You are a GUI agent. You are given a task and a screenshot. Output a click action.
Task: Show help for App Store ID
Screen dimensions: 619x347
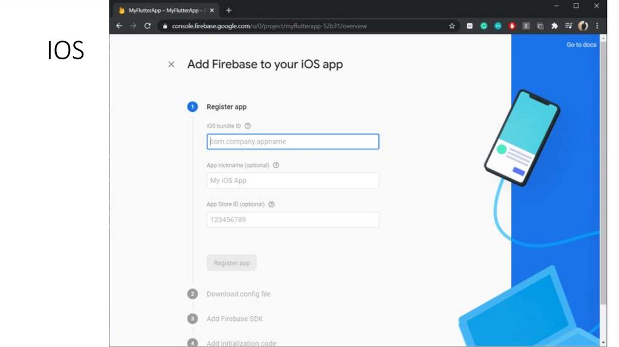pyautogui.click(x=271, y=204)
